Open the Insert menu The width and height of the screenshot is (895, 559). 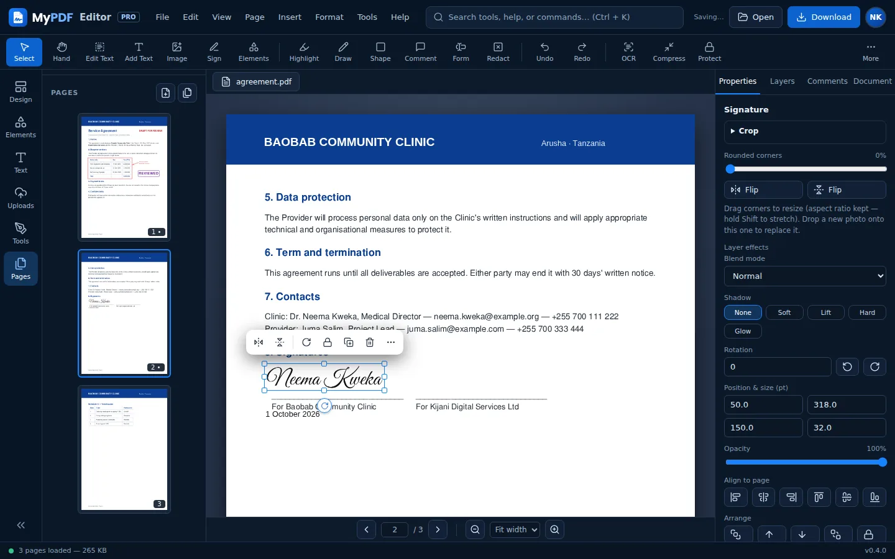click(290, 17)
